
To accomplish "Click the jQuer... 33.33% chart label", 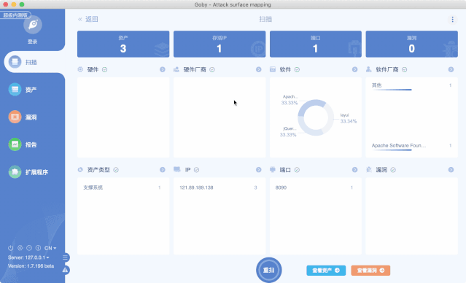I will 288,131.
